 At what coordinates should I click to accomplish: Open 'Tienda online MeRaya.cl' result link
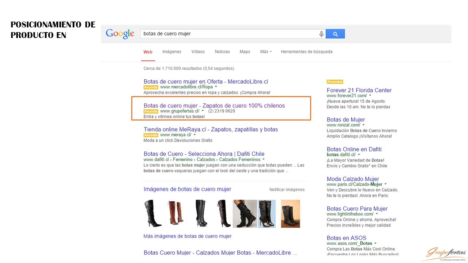[x=211, y=129]
